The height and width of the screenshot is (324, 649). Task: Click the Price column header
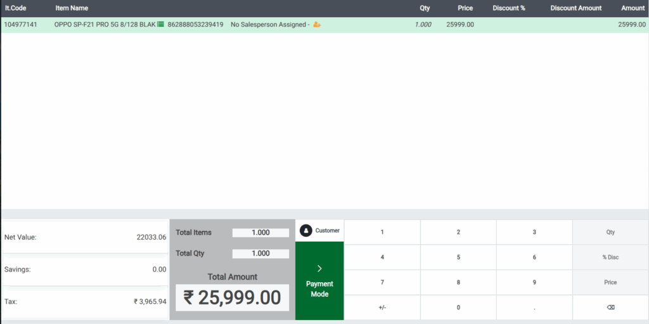click(x=465, y=8)
